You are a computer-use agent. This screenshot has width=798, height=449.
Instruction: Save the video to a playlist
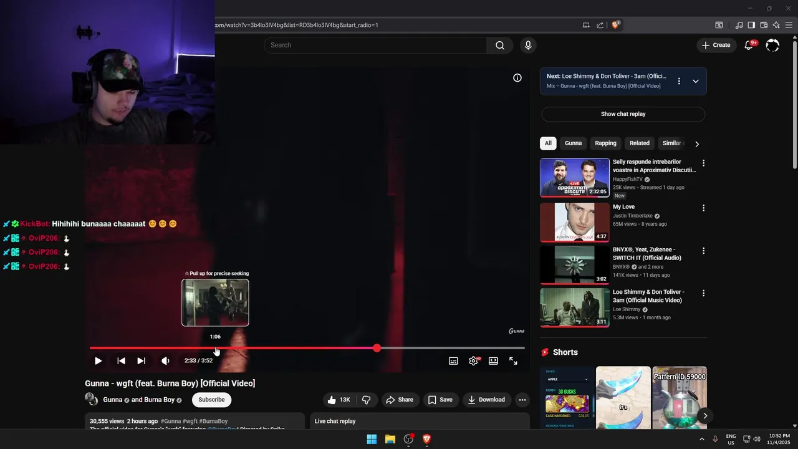440,400
